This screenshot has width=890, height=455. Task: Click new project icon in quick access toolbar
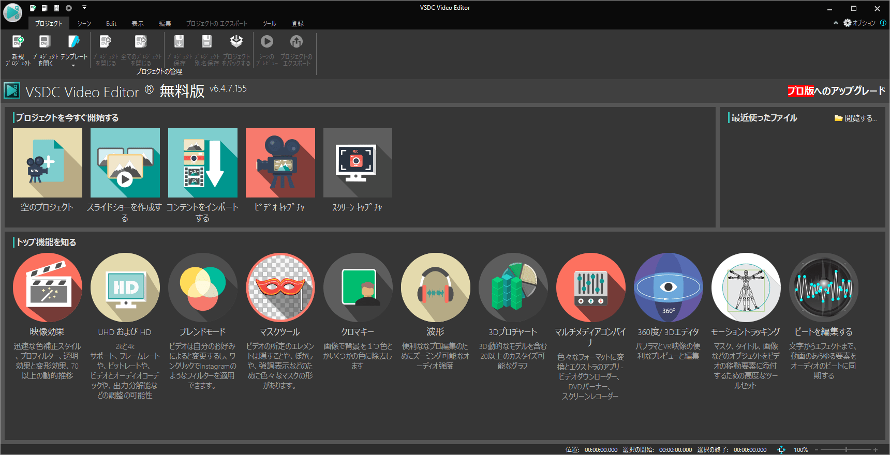point(33,8)
